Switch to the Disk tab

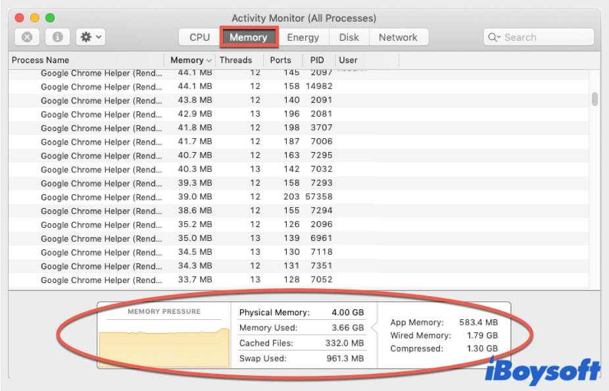click(x=349, y=38)
